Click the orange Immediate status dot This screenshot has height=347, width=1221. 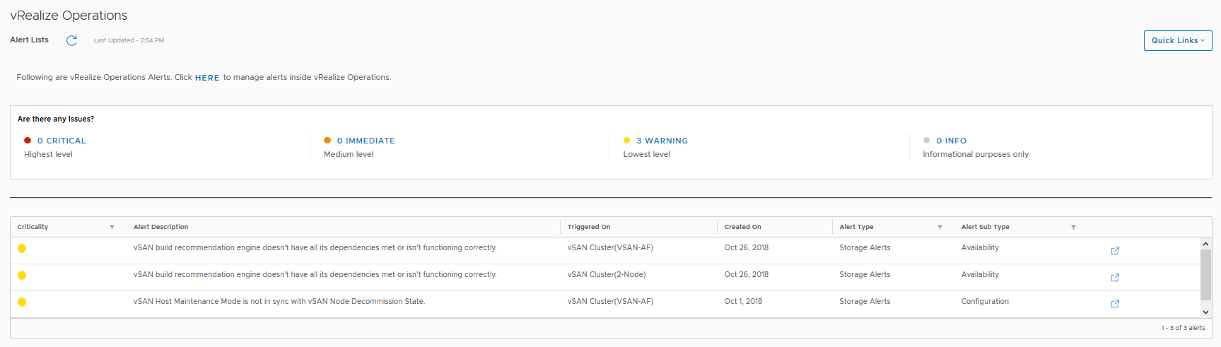coord(327,141)
